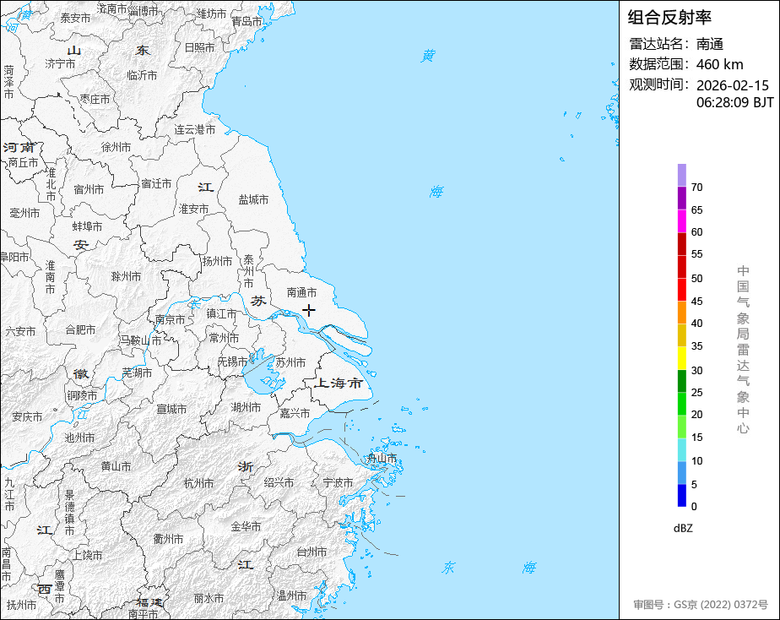
Task: Select the 湖州市 city label
Action: click(x=246, y=407)
